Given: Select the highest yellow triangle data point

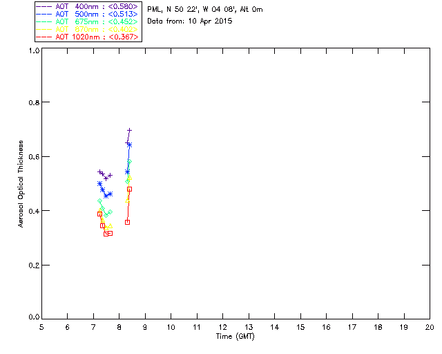Looking at the screenshot, I should coord(129,178).
